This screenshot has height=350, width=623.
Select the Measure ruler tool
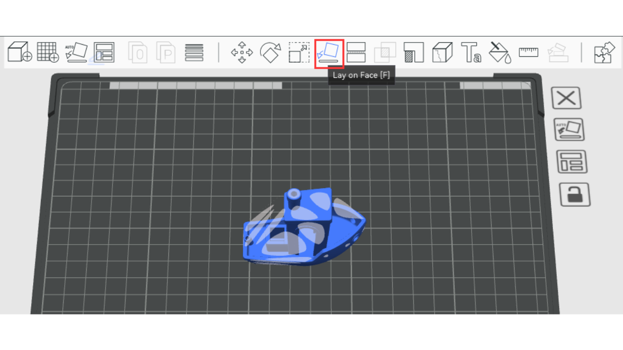pyautogui.click(x=528, y=52)
